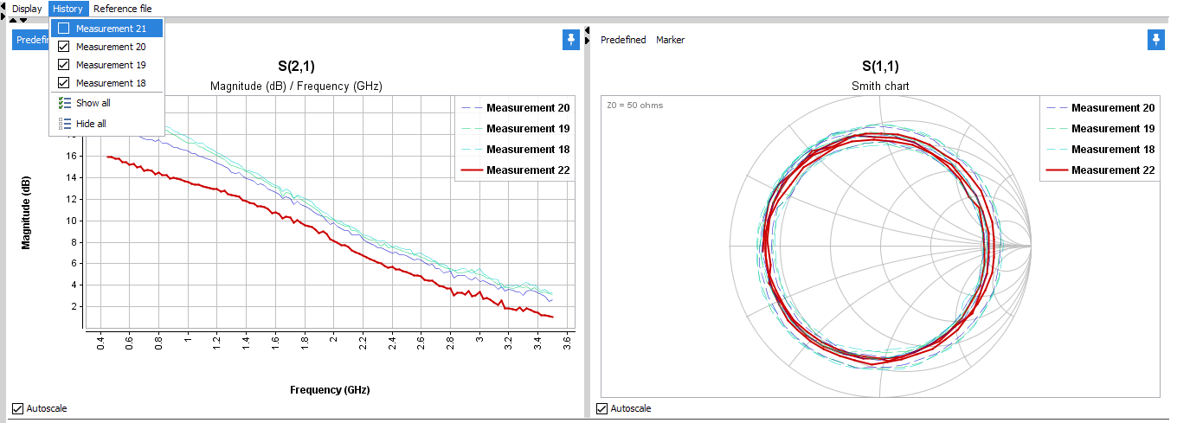Uncheck Measurement 18 in History menu
1177x423 pixels.
pyautogui.click(x=63, y=83)
